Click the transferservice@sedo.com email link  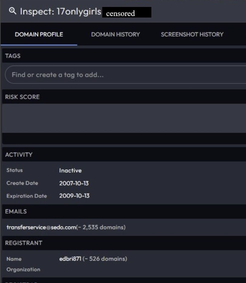[x=41, y=227]
